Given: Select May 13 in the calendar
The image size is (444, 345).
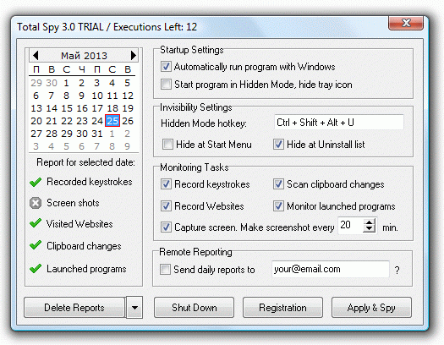Looking at the screenshot, I should click(36, 108).
